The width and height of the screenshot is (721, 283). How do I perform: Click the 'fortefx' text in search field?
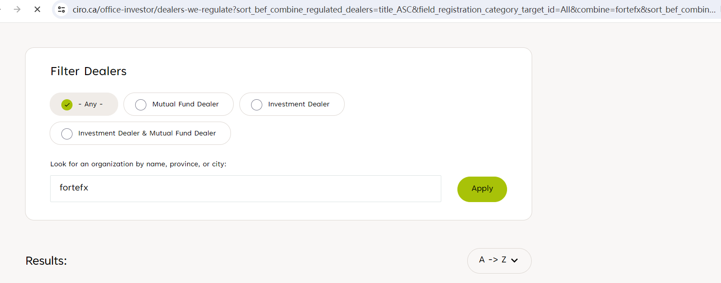coord(74,188)
